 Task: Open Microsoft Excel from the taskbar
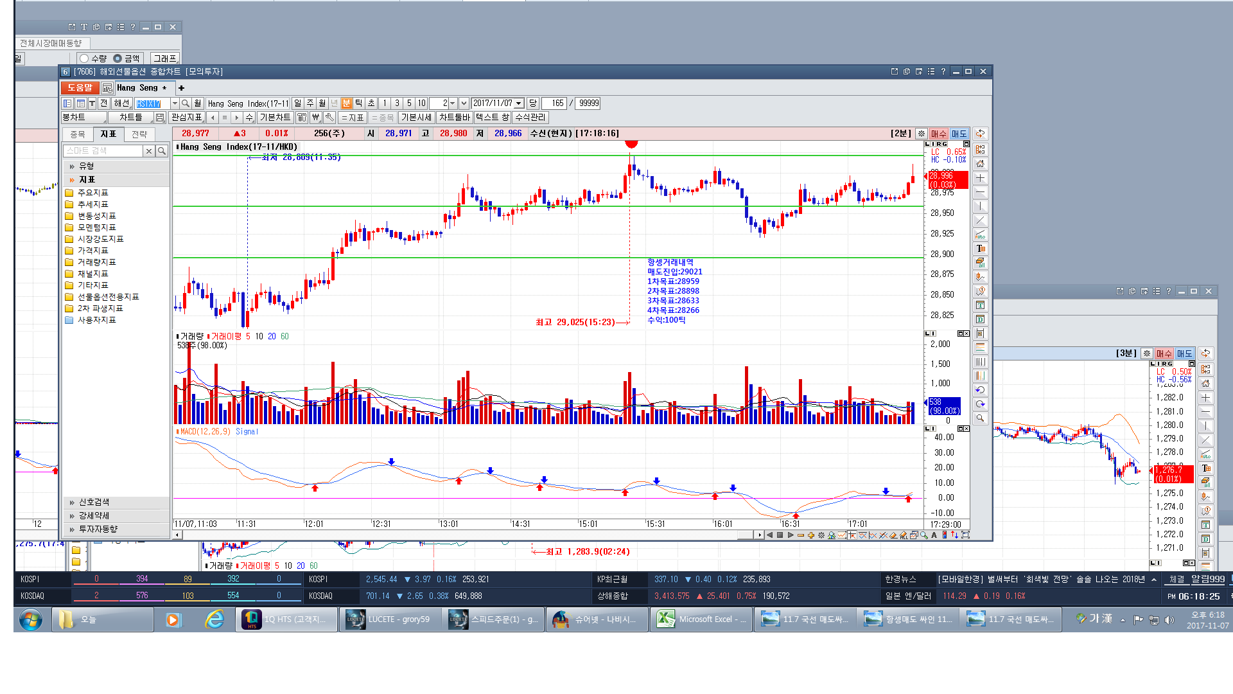click(x=701, y=619)
